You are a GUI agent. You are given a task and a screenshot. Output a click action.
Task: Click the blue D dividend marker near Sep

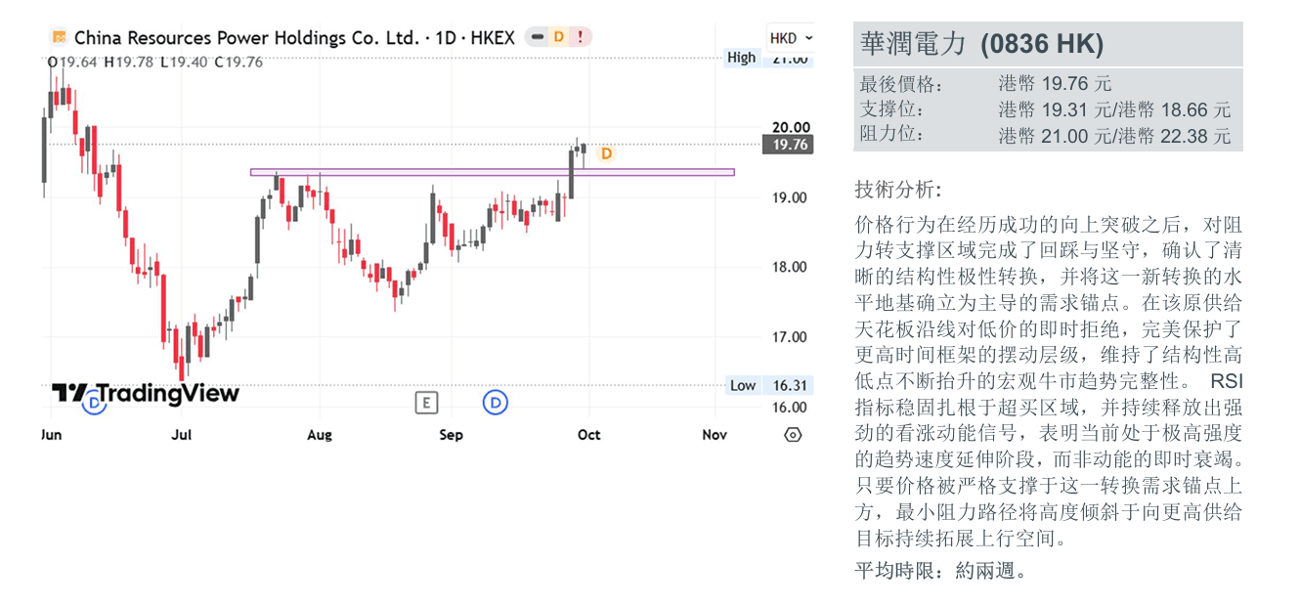(x=496, y=402)
